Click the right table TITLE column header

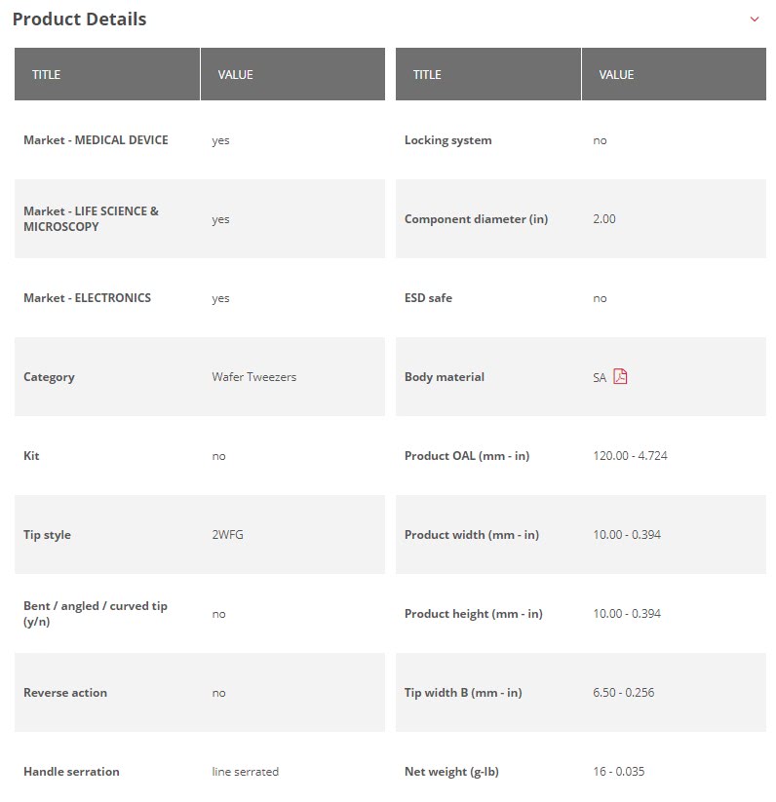[x=427, y=75]
